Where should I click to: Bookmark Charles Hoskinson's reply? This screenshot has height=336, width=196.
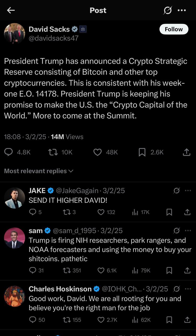(169, 320)
